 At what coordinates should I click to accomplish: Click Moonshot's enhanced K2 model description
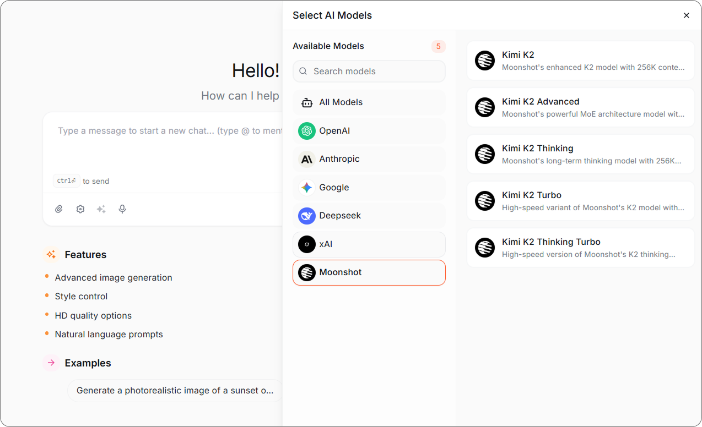click(593, 67)
